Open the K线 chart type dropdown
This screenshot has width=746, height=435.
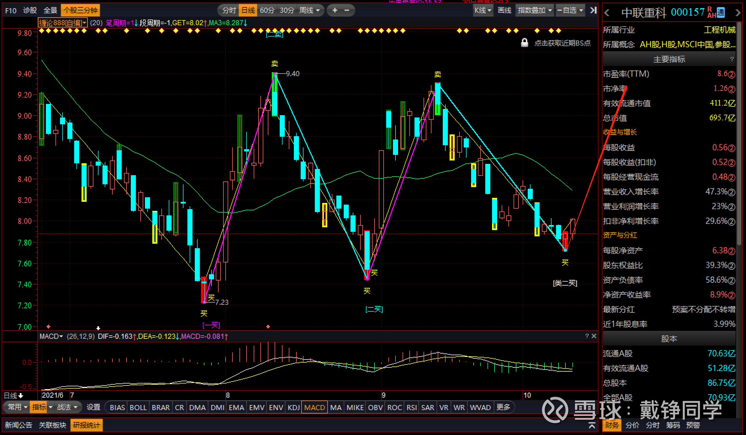click(483, 10)
